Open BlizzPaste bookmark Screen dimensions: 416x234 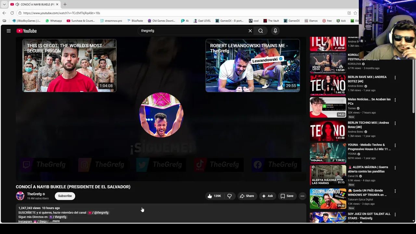click(x=135, y=21)
